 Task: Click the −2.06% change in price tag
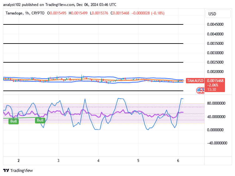coord(213,85)
